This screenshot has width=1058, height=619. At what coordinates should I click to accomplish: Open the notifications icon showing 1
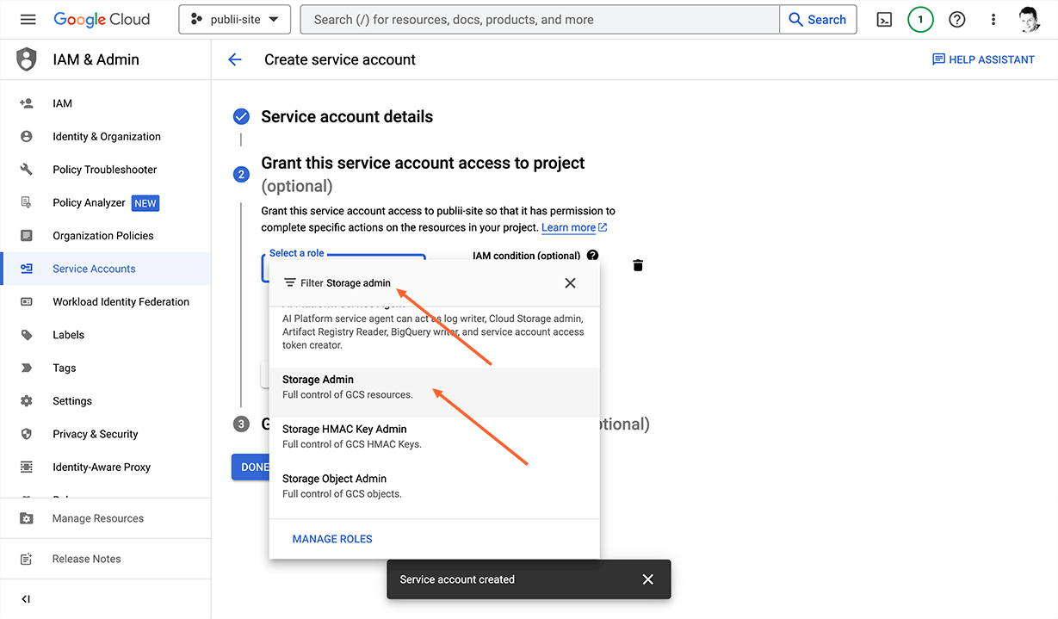coord(920,19)
